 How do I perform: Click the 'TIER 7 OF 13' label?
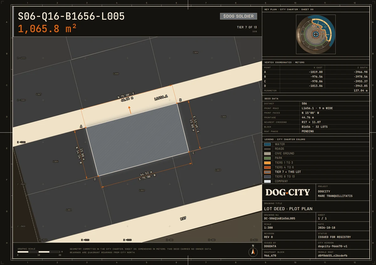tap(247, 27)
